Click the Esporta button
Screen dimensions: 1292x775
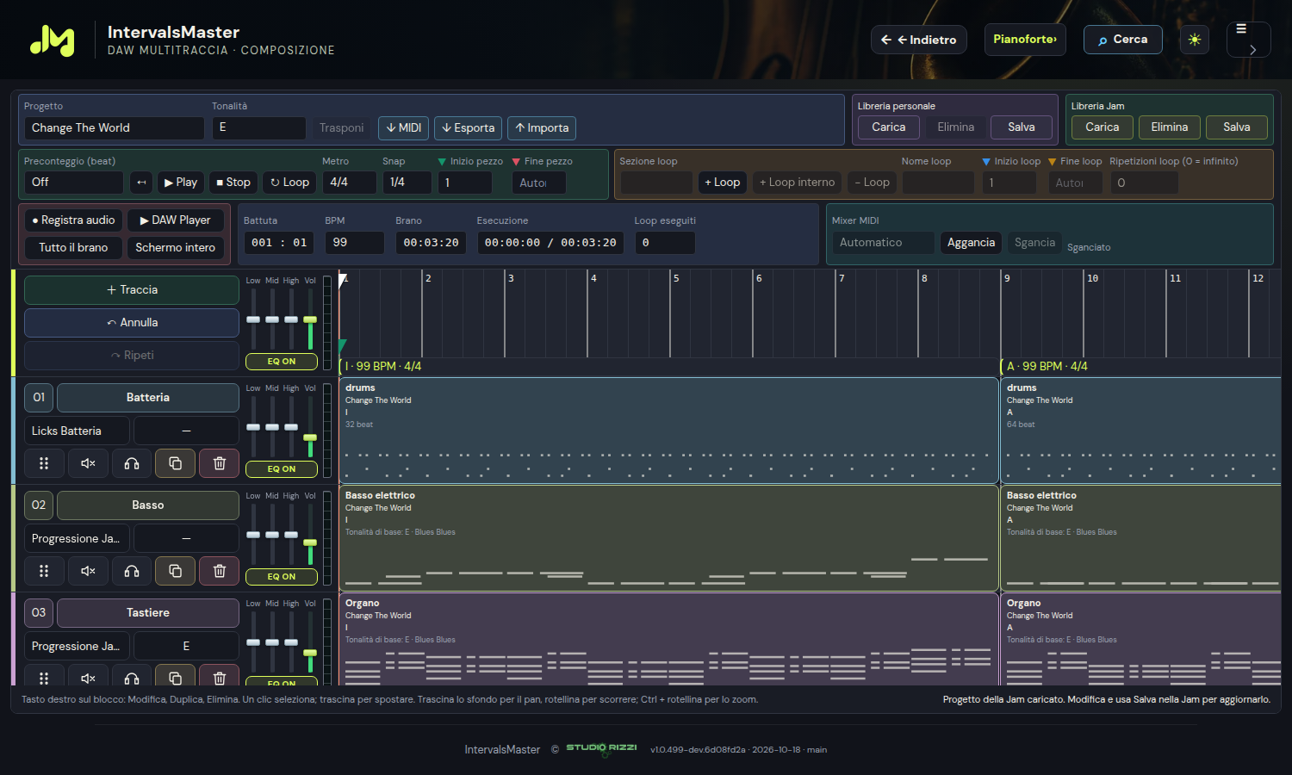(x=468, y=128)
